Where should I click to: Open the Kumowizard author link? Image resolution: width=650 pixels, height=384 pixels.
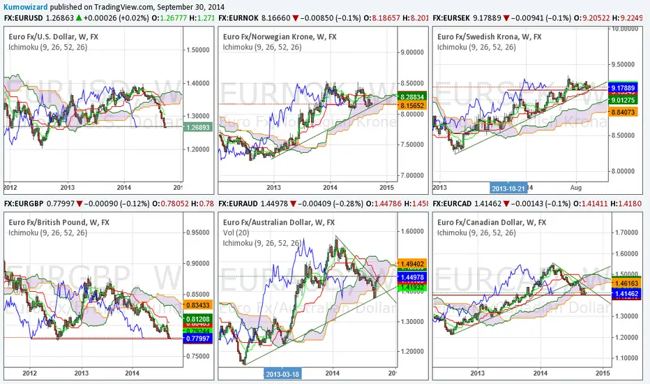tap(25, 7)
